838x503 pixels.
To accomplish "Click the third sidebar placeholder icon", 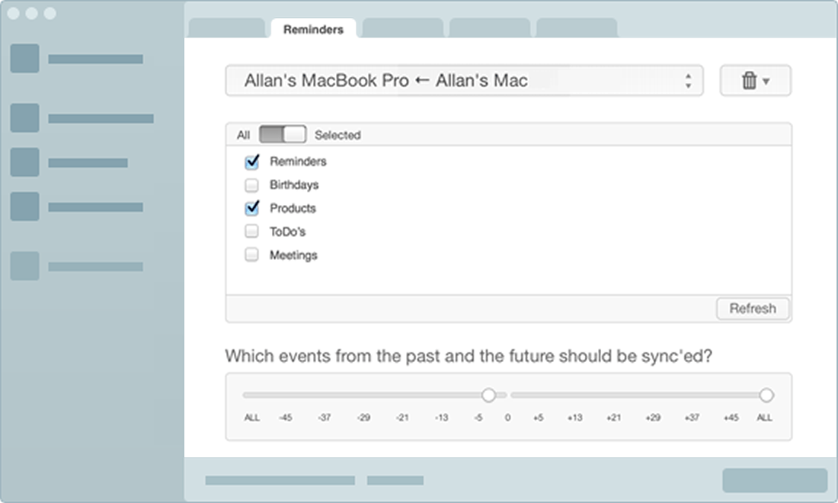I will pos(24,162).
